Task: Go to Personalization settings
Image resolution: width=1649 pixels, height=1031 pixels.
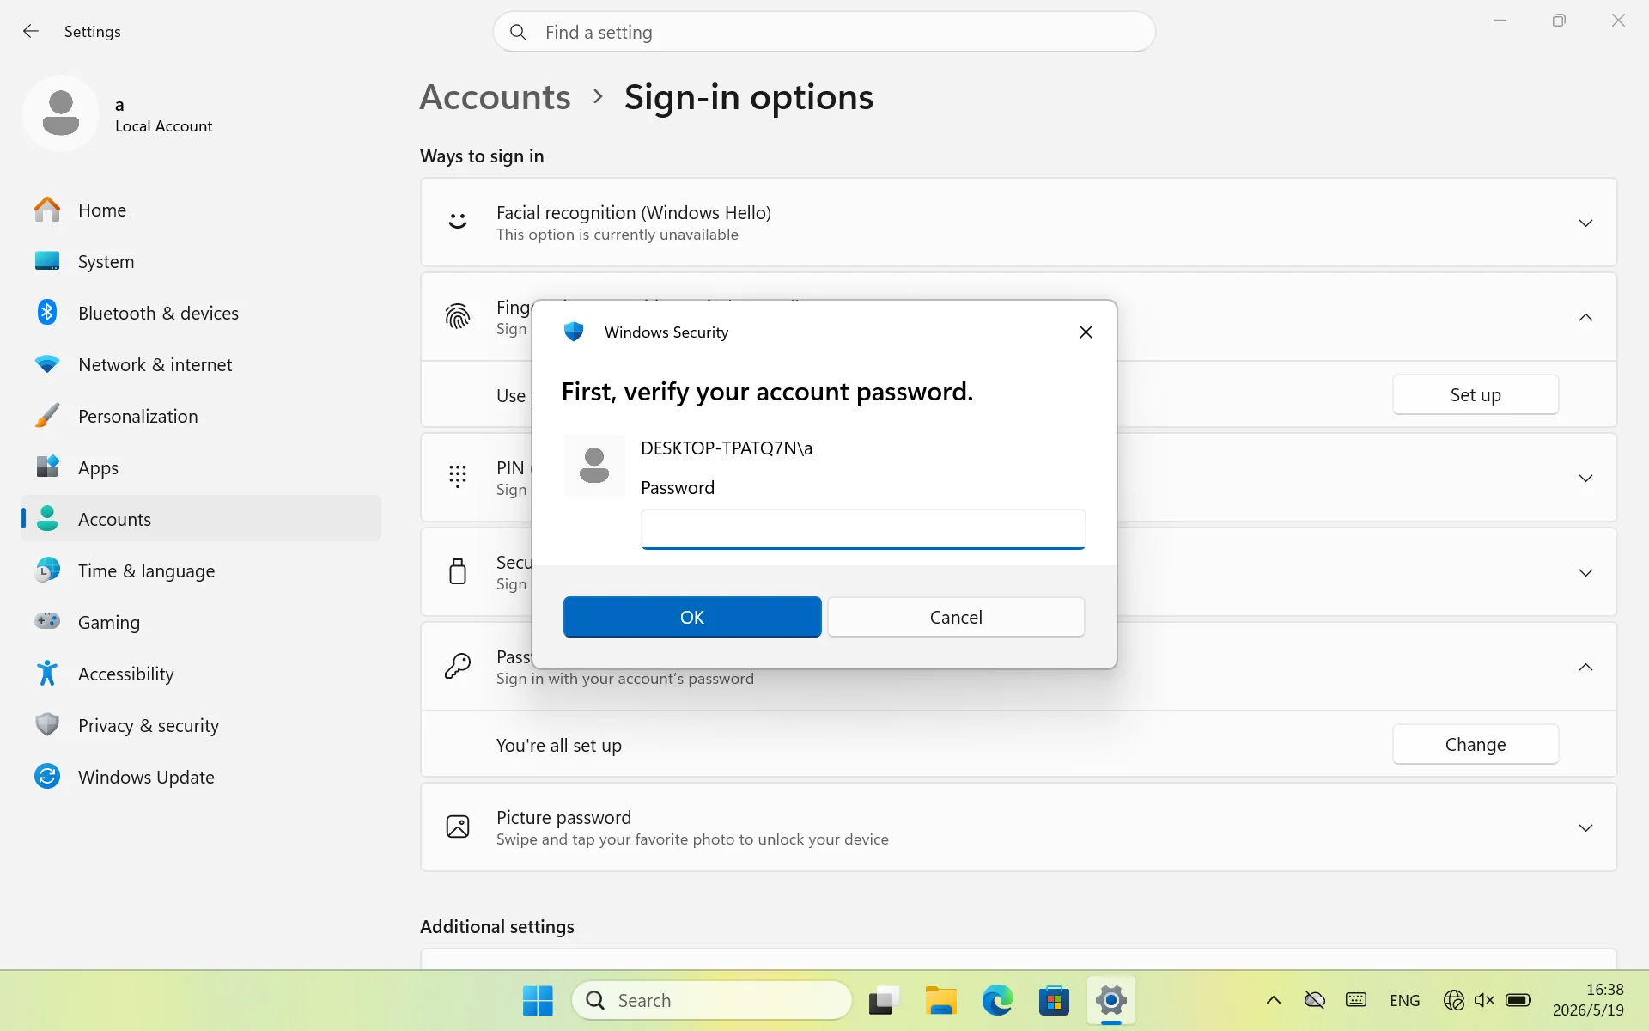Action: tap(201, 416)
